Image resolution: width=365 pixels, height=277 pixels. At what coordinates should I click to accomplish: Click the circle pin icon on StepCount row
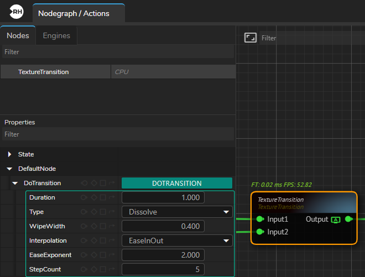coord(84,270)
